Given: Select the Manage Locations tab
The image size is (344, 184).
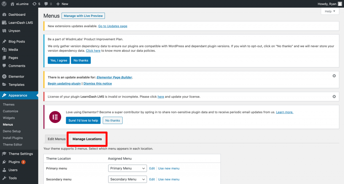Looking at the screenshot, I should 87,139.
